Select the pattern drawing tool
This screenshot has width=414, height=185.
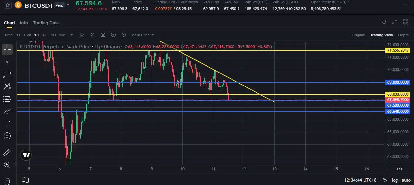(7, 86)
